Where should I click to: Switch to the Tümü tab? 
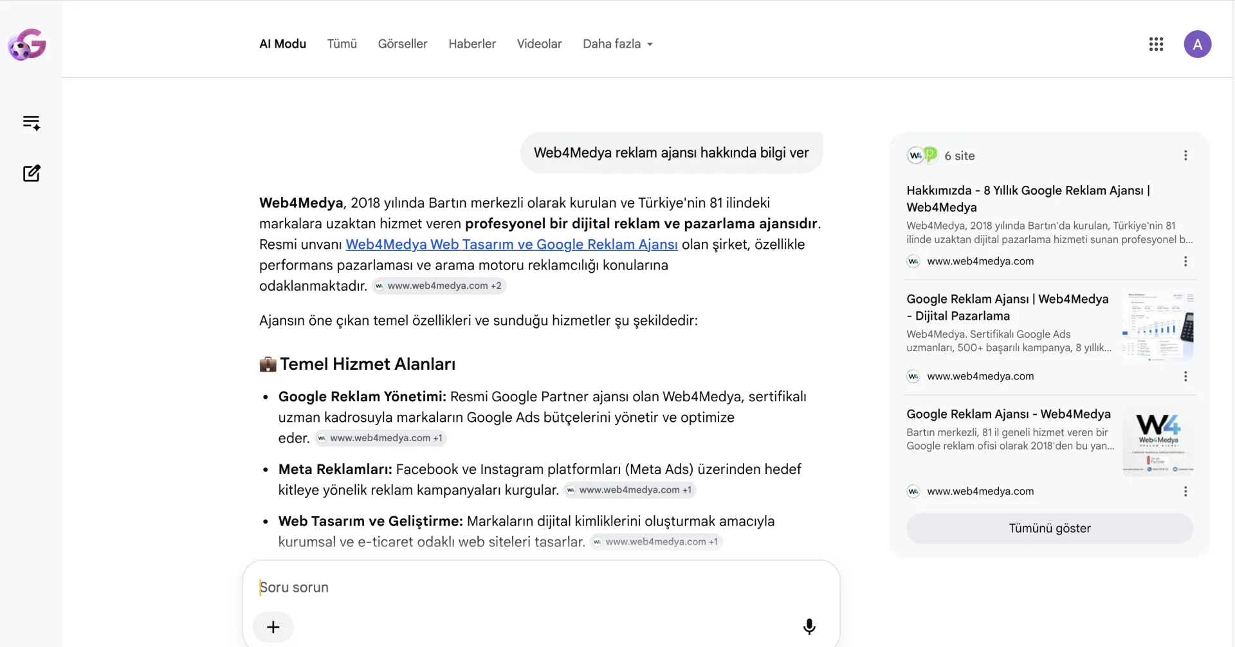point(342,44)
